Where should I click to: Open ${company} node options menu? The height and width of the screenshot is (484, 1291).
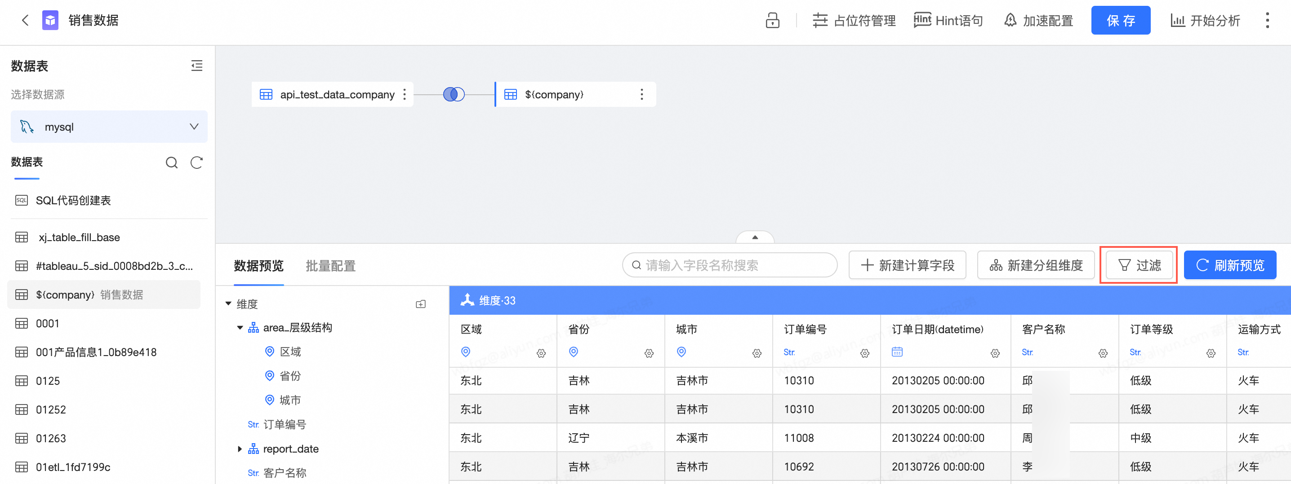coord(641,94)
